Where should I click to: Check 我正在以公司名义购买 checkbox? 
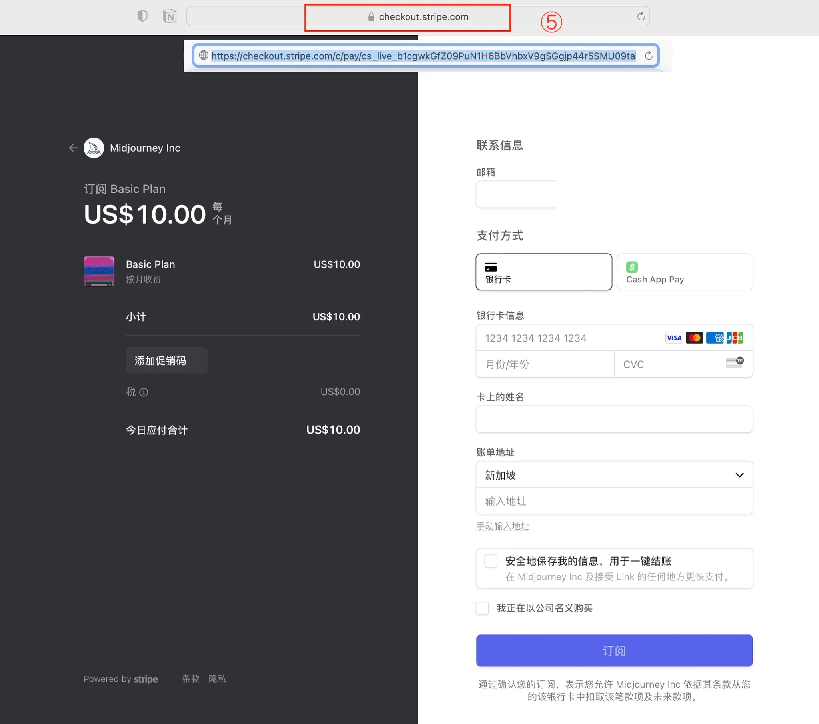[482, 608]
